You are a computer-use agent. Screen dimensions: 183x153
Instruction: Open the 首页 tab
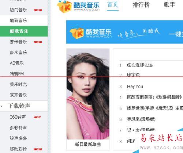pyautogui.click(x=113, y=5)
